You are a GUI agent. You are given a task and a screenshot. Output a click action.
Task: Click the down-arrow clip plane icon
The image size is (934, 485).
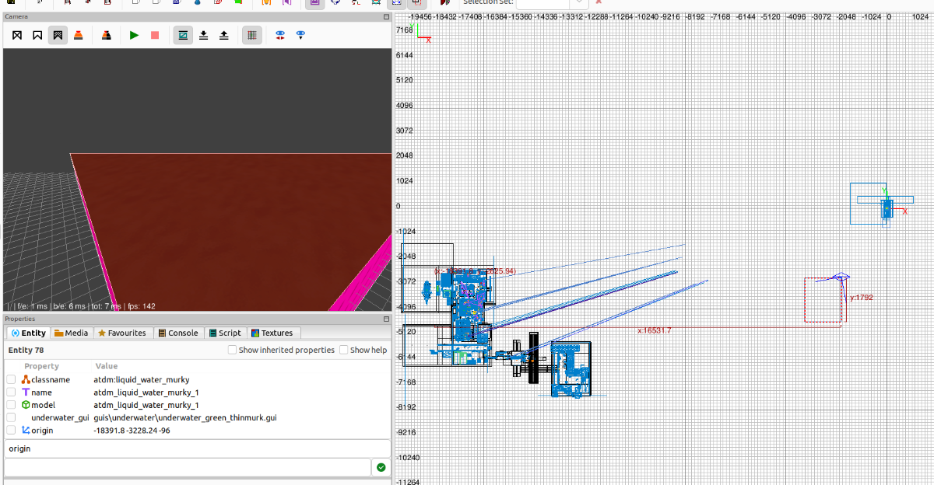point(204,35)
